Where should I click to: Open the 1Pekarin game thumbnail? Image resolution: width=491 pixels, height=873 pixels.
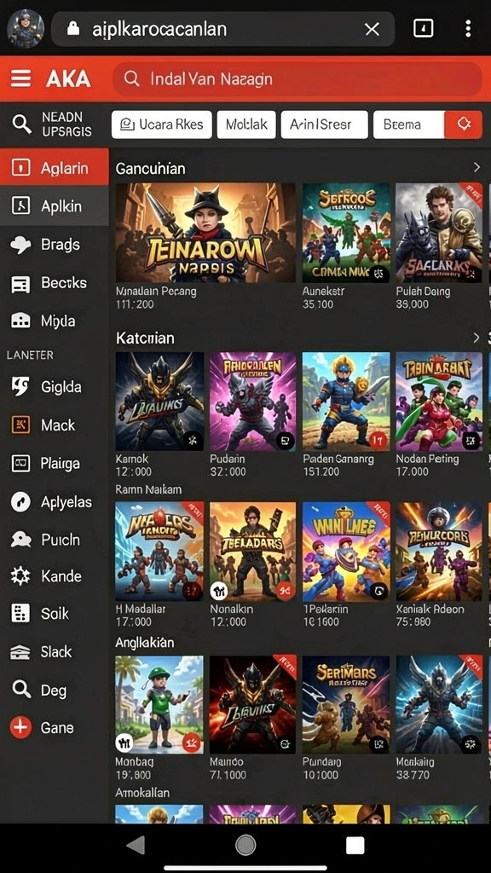click(346, 552)
